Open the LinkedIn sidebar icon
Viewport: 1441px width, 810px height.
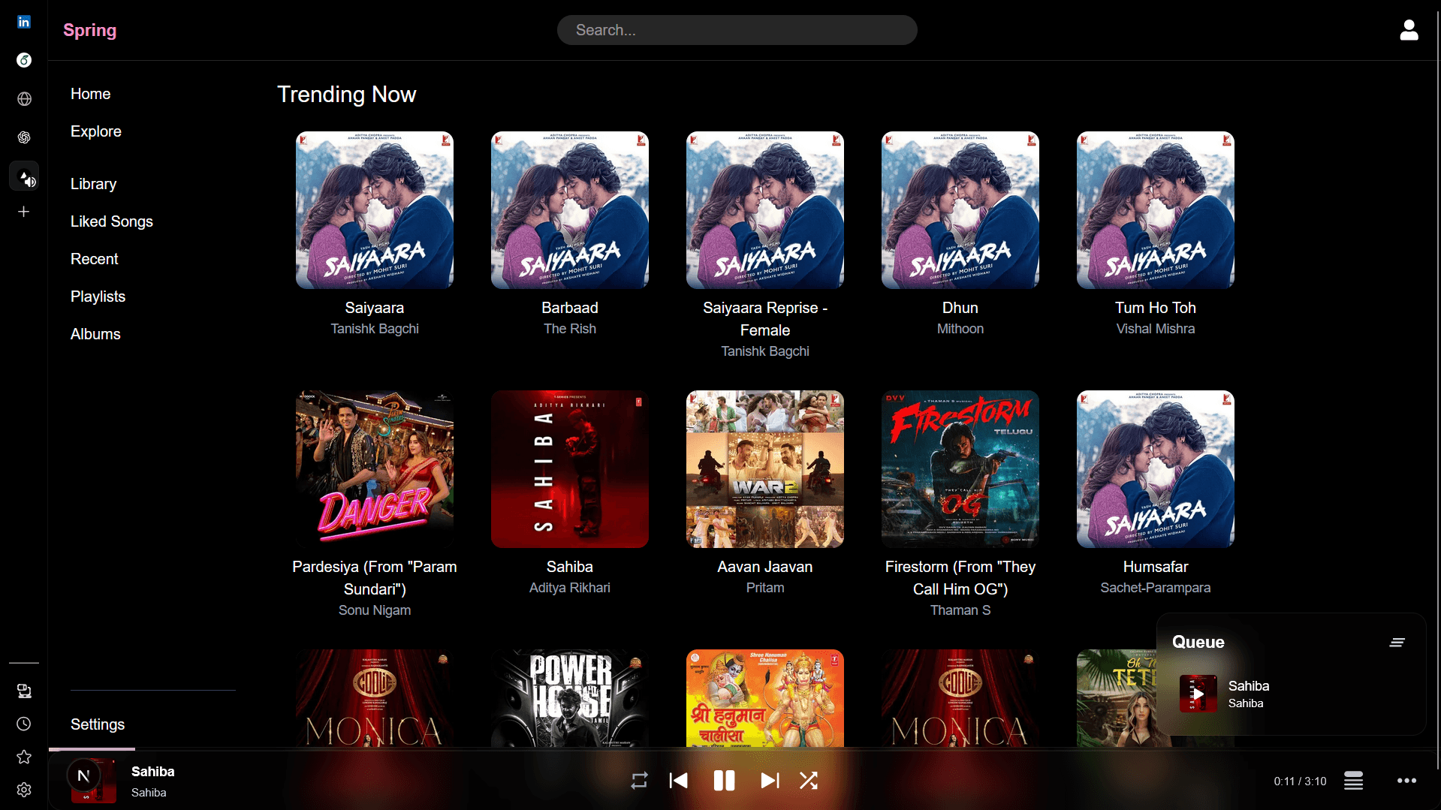[x=24, y=22]
